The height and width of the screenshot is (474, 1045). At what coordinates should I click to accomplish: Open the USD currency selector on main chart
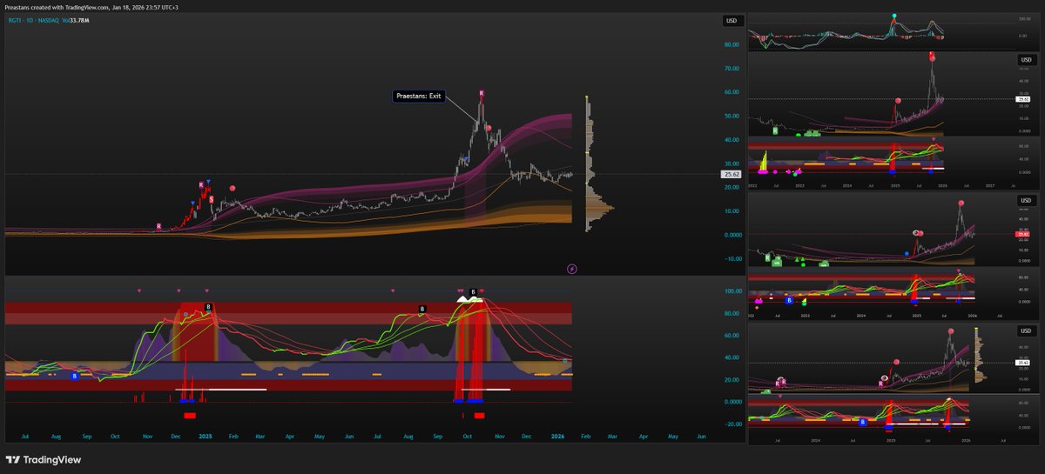(731, 21)
